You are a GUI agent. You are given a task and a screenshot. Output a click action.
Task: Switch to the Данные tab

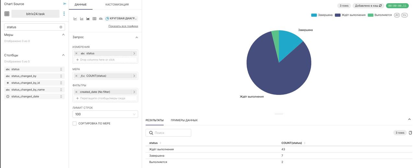pyautogui.click(x=80, y=5)
